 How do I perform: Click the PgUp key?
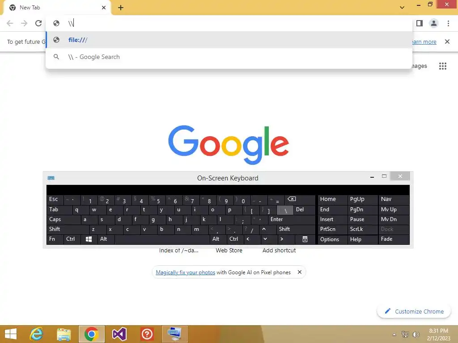362,200
